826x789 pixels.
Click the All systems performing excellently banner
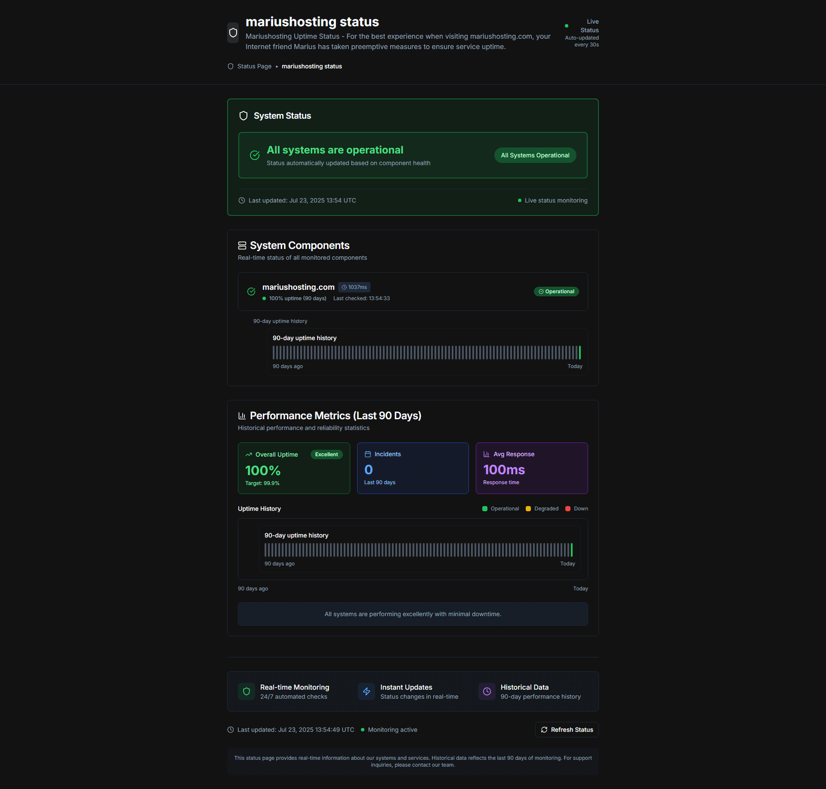tap(413, 614)
